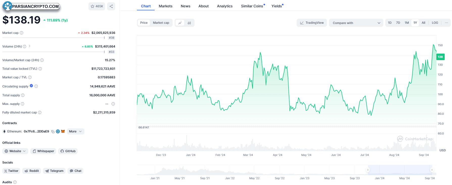452x185 pixels.
Task: Click info icon beside Max. supply label
Action: [x=22, y=104]
